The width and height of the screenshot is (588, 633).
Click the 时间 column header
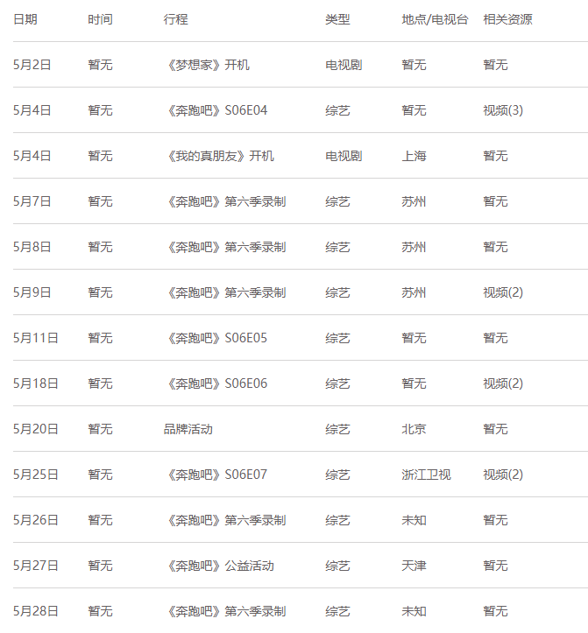click(x=100, y=19)
